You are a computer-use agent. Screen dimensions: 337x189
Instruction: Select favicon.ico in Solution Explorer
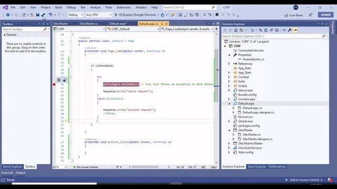245,117
